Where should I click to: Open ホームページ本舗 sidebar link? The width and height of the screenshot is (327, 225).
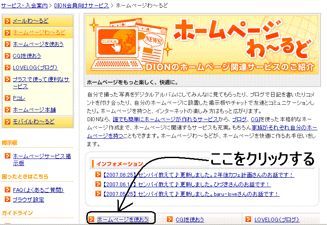[x=34, y=110]
